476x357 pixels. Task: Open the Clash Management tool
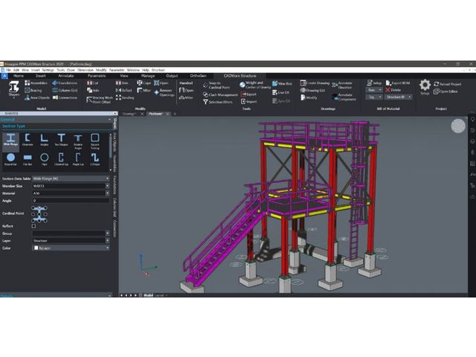(x=220, y=94)
